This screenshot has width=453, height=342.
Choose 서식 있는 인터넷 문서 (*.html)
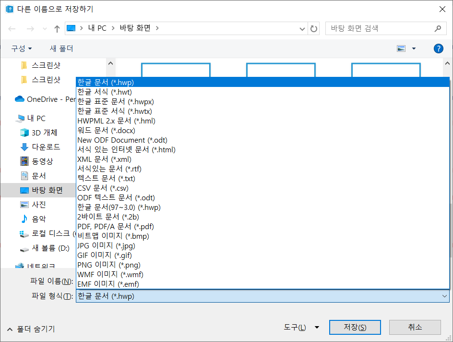click(262, 149)
